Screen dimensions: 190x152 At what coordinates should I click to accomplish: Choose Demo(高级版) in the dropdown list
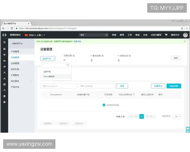tap(56, 76)
